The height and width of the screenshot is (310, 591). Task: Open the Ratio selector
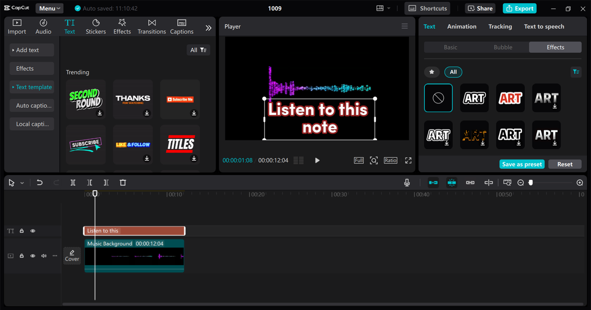click(x=391, y=160)
